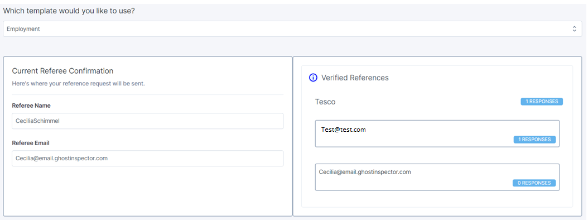Click the Referee Name label

tap(31, 106)
